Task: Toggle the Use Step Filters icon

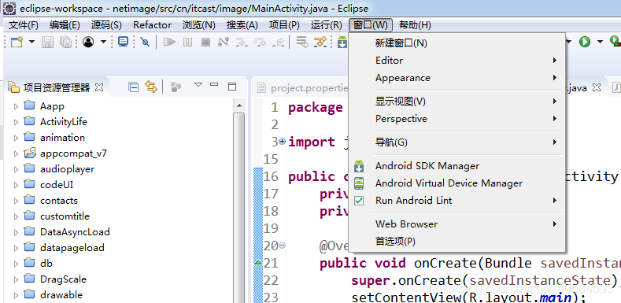Action: [x=320, y=42]
